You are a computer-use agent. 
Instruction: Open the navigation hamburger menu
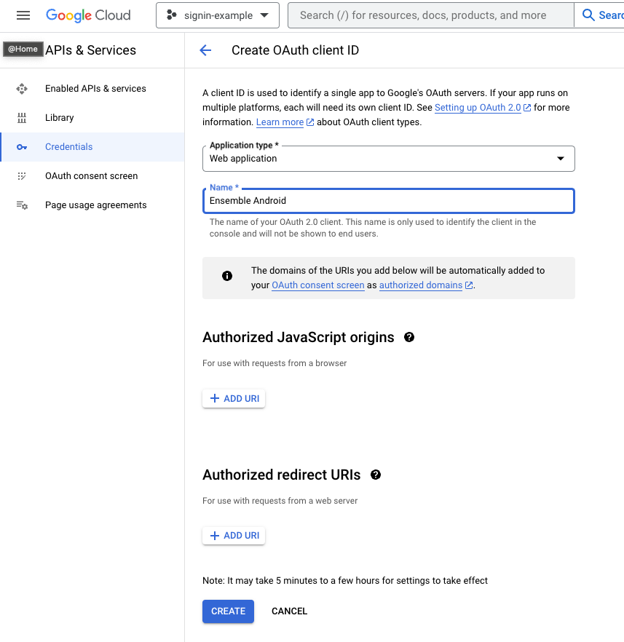23,15
